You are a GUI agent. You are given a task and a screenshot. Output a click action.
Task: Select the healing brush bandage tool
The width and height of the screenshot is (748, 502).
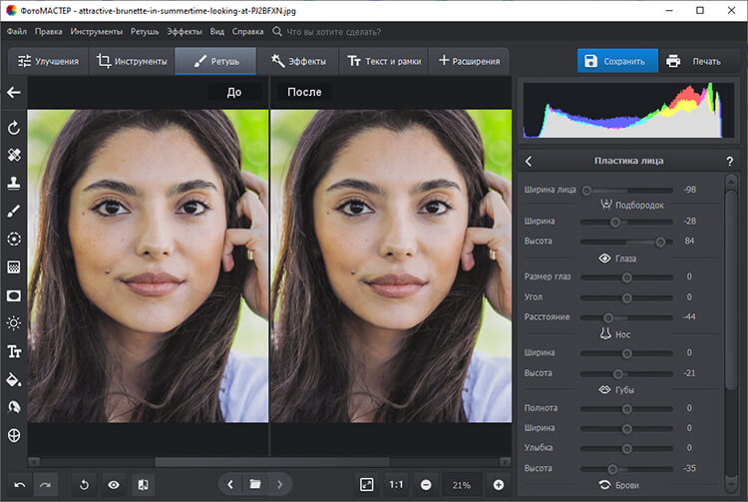tap(14, 156)
